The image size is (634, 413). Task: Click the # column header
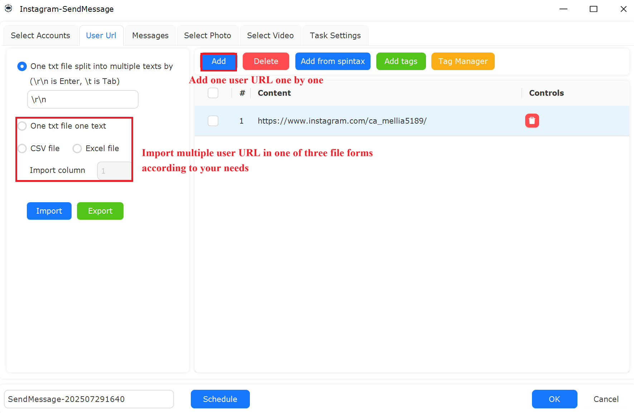pyautogui.click(x=242, y=93)
